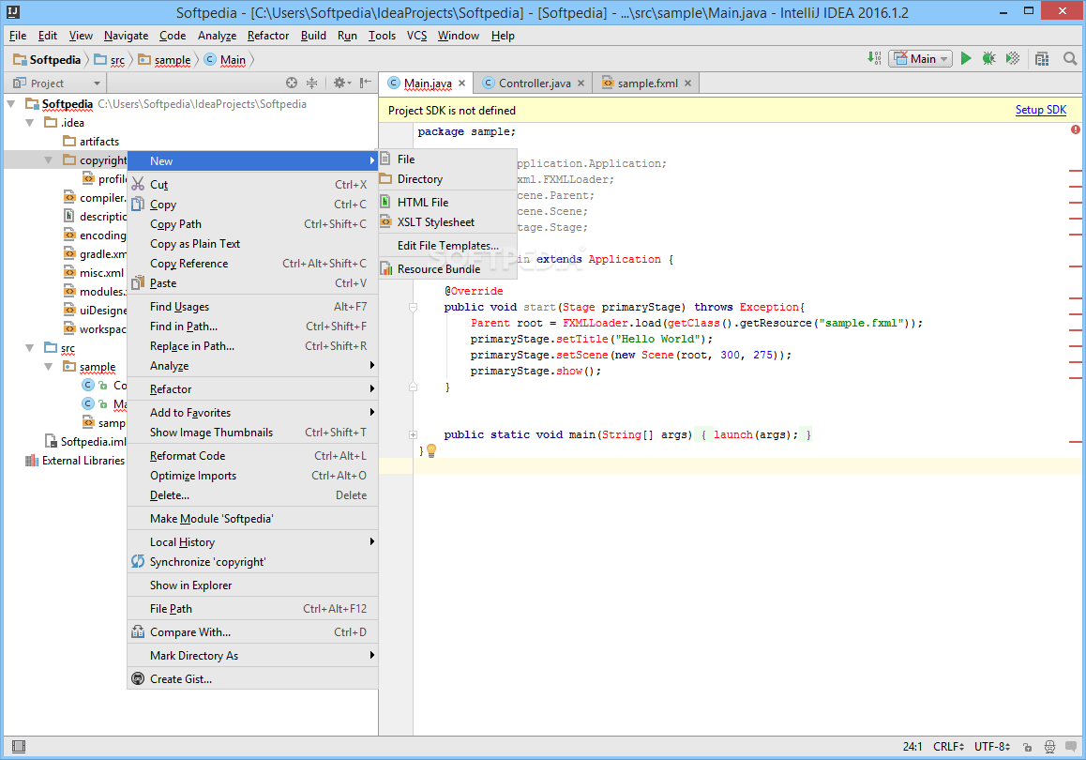The image size is (1086, 760).
Task: Open the CRLF line separator selector
Action: coord(947,747)
